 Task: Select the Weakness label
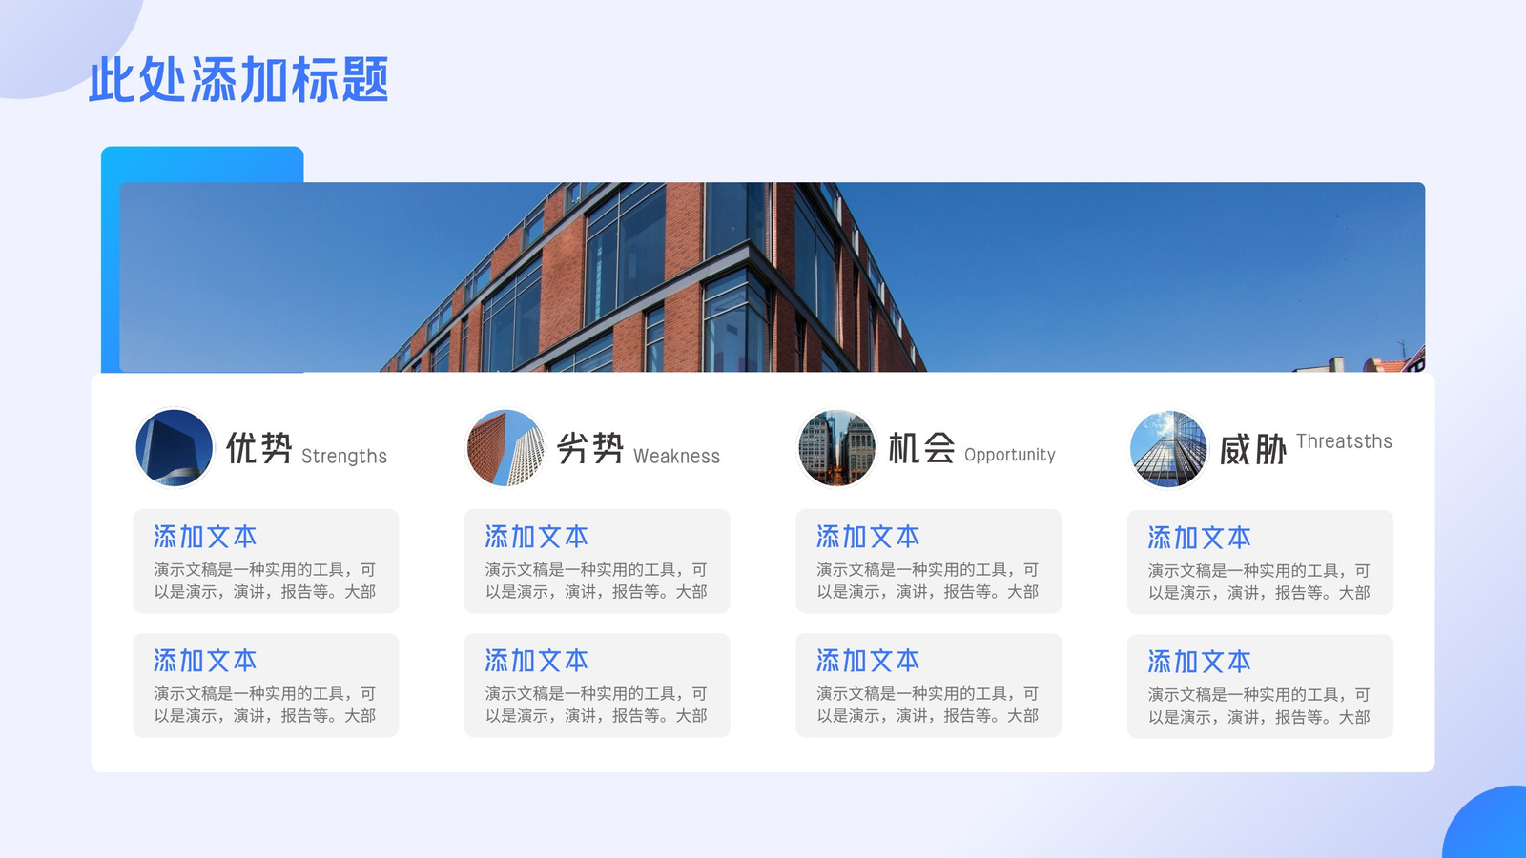(x=677, y=457)
